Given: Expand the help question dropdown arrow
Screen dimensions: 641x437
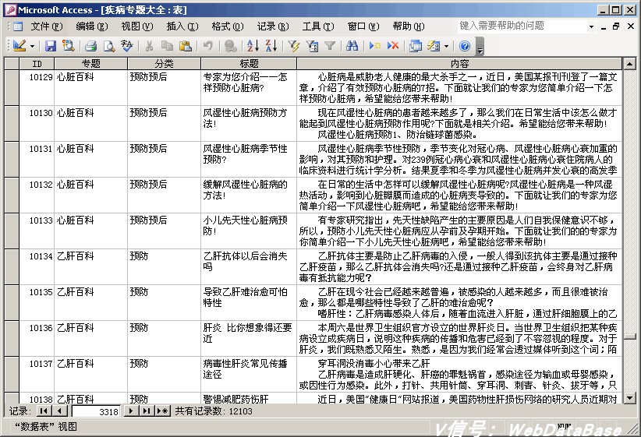Looking at the screenshot, I should [x=591, y=26].
